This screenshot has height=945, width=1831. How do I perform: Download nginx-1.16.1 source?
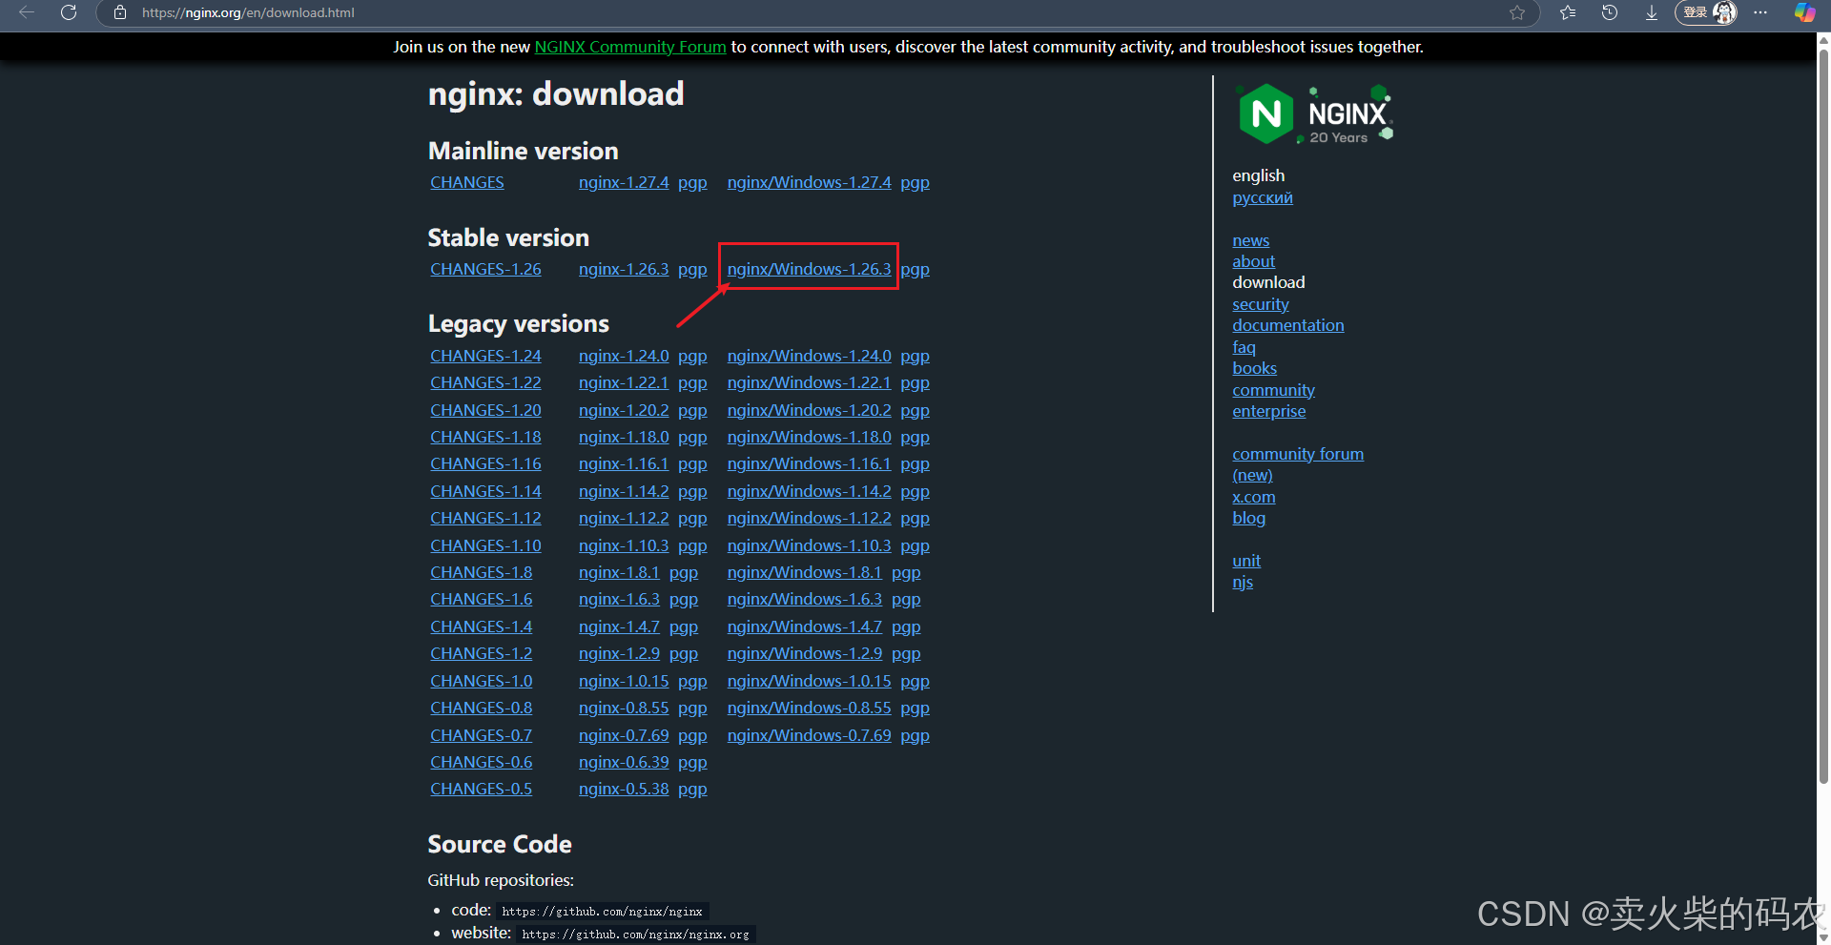click(x=624, y=463)
